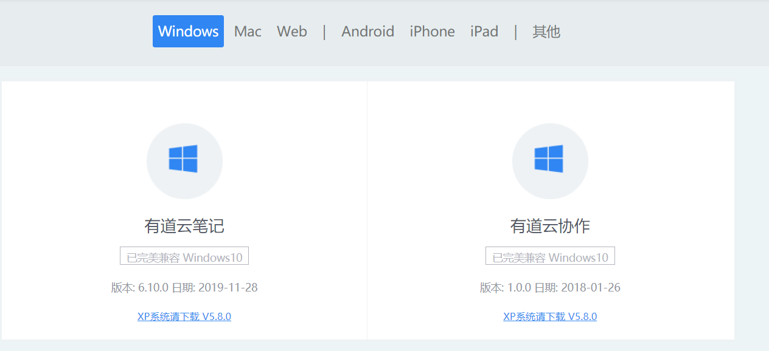Click Windows10 compatibility badge under 有道云协作
The width and height of the screenshot is (769, 351).
[x=550, y=256]
